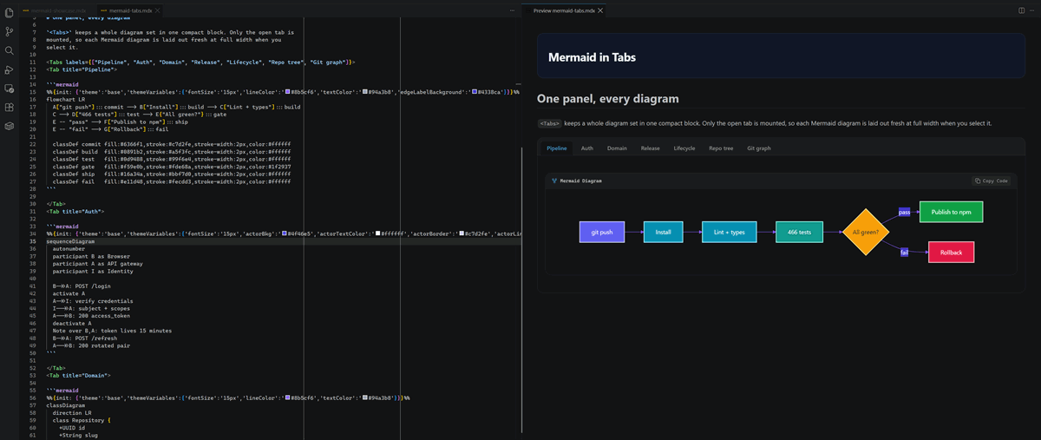Open the Extensions view

point(10,108)
